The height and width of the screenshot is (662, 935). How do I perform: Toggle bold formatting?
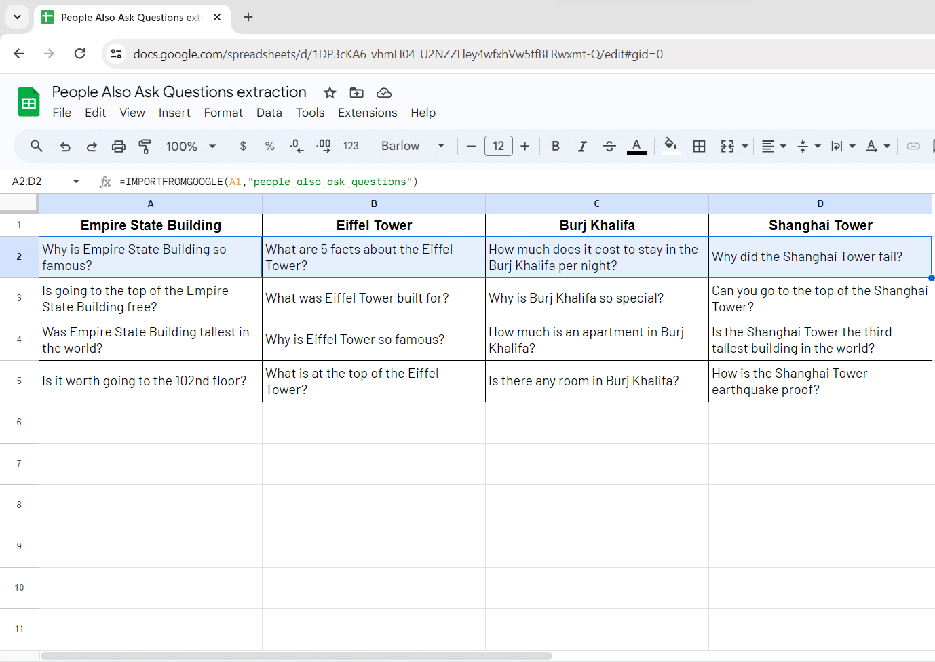[x=556, y=146]
